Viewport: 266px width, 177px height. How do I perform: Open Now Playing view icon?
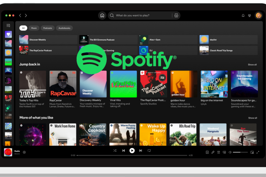click(207, 152)
